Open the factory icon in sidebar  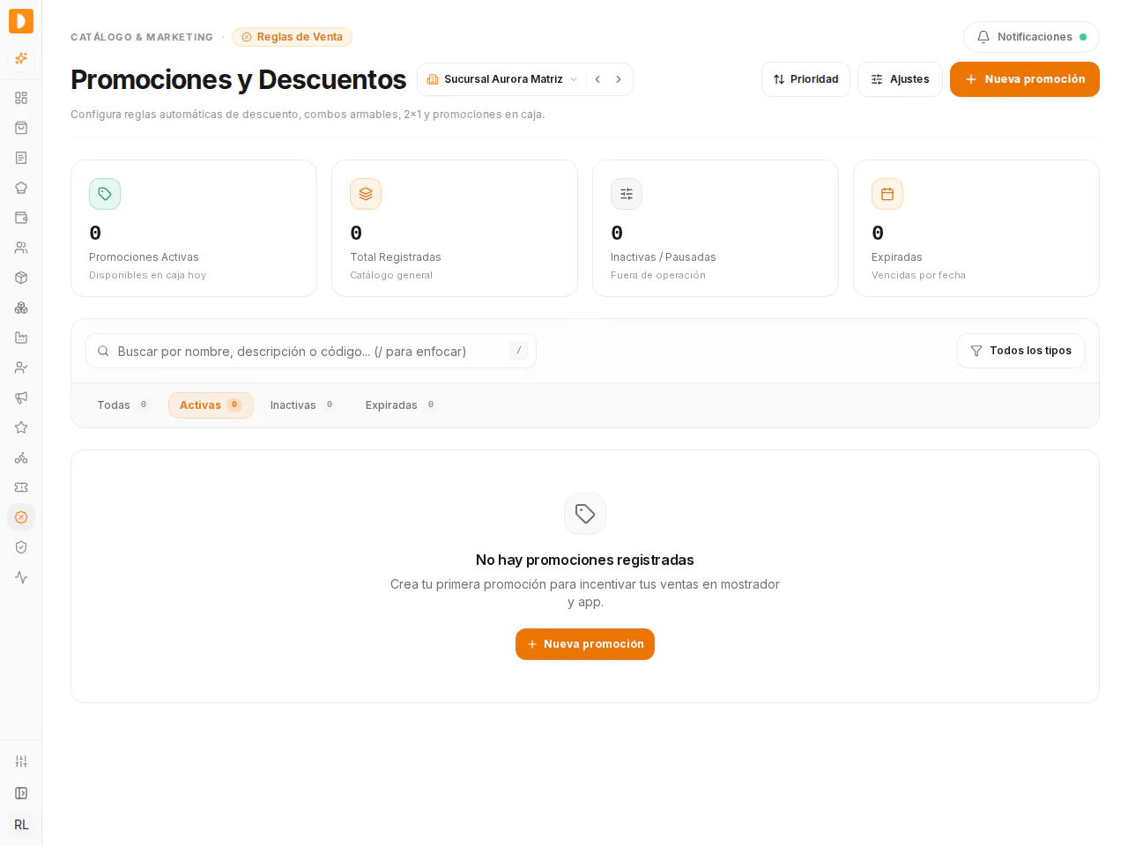tap(21, 338)
